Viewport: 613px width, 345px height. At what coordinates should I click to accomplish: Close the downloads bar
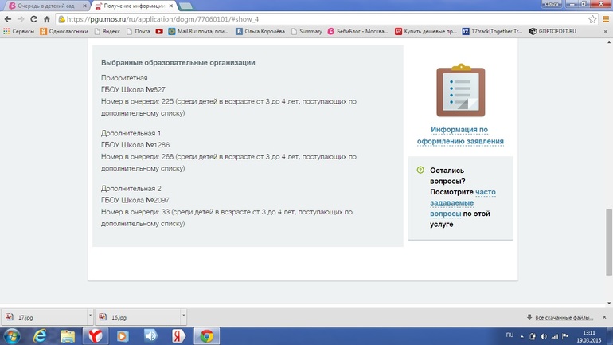[x=605, y=317]
